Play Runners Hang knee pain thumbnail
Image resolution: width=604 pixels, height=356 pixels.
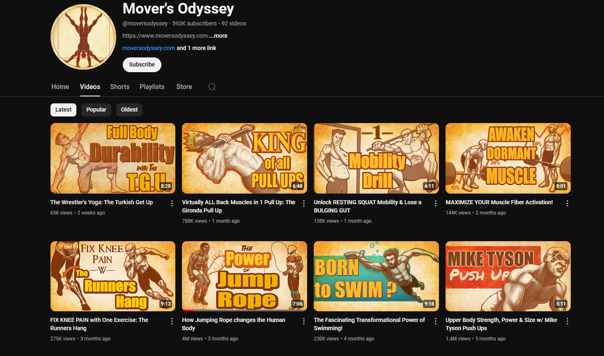pyautogui.click(x=113, y=276)
